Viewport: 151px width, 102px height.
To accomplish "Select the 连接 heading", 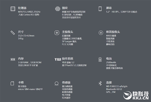I will (109, 82).
